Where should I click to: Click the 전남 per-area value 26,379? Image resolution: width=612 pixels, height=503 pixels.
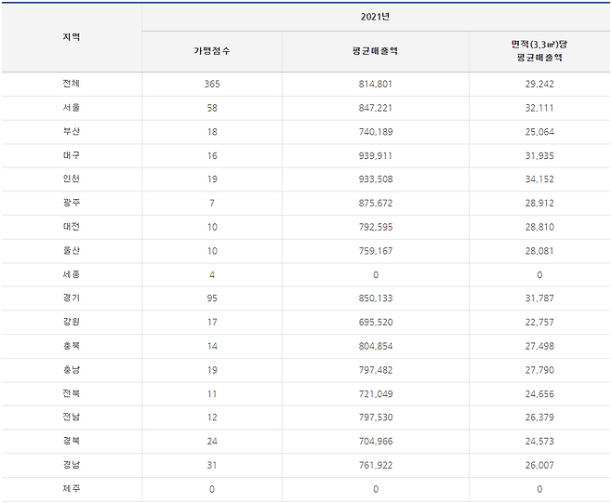click(539, 418)
